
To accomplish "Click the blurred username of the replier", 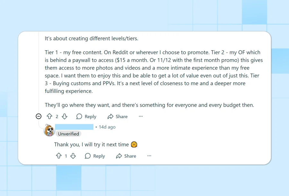I will (74, 127).
